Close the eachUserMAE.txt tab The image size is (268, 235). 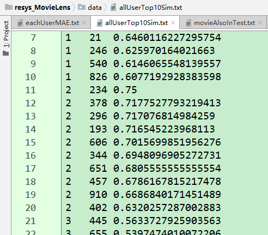[x=84, y=23]
